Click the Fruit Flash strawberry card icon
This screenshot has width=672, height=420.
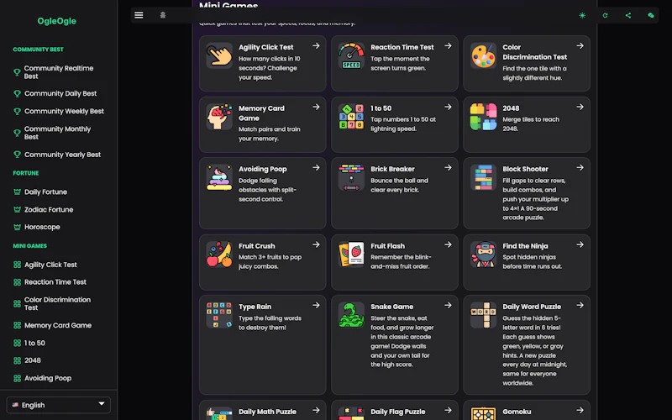pyautogui.click(x=351, y=255)
